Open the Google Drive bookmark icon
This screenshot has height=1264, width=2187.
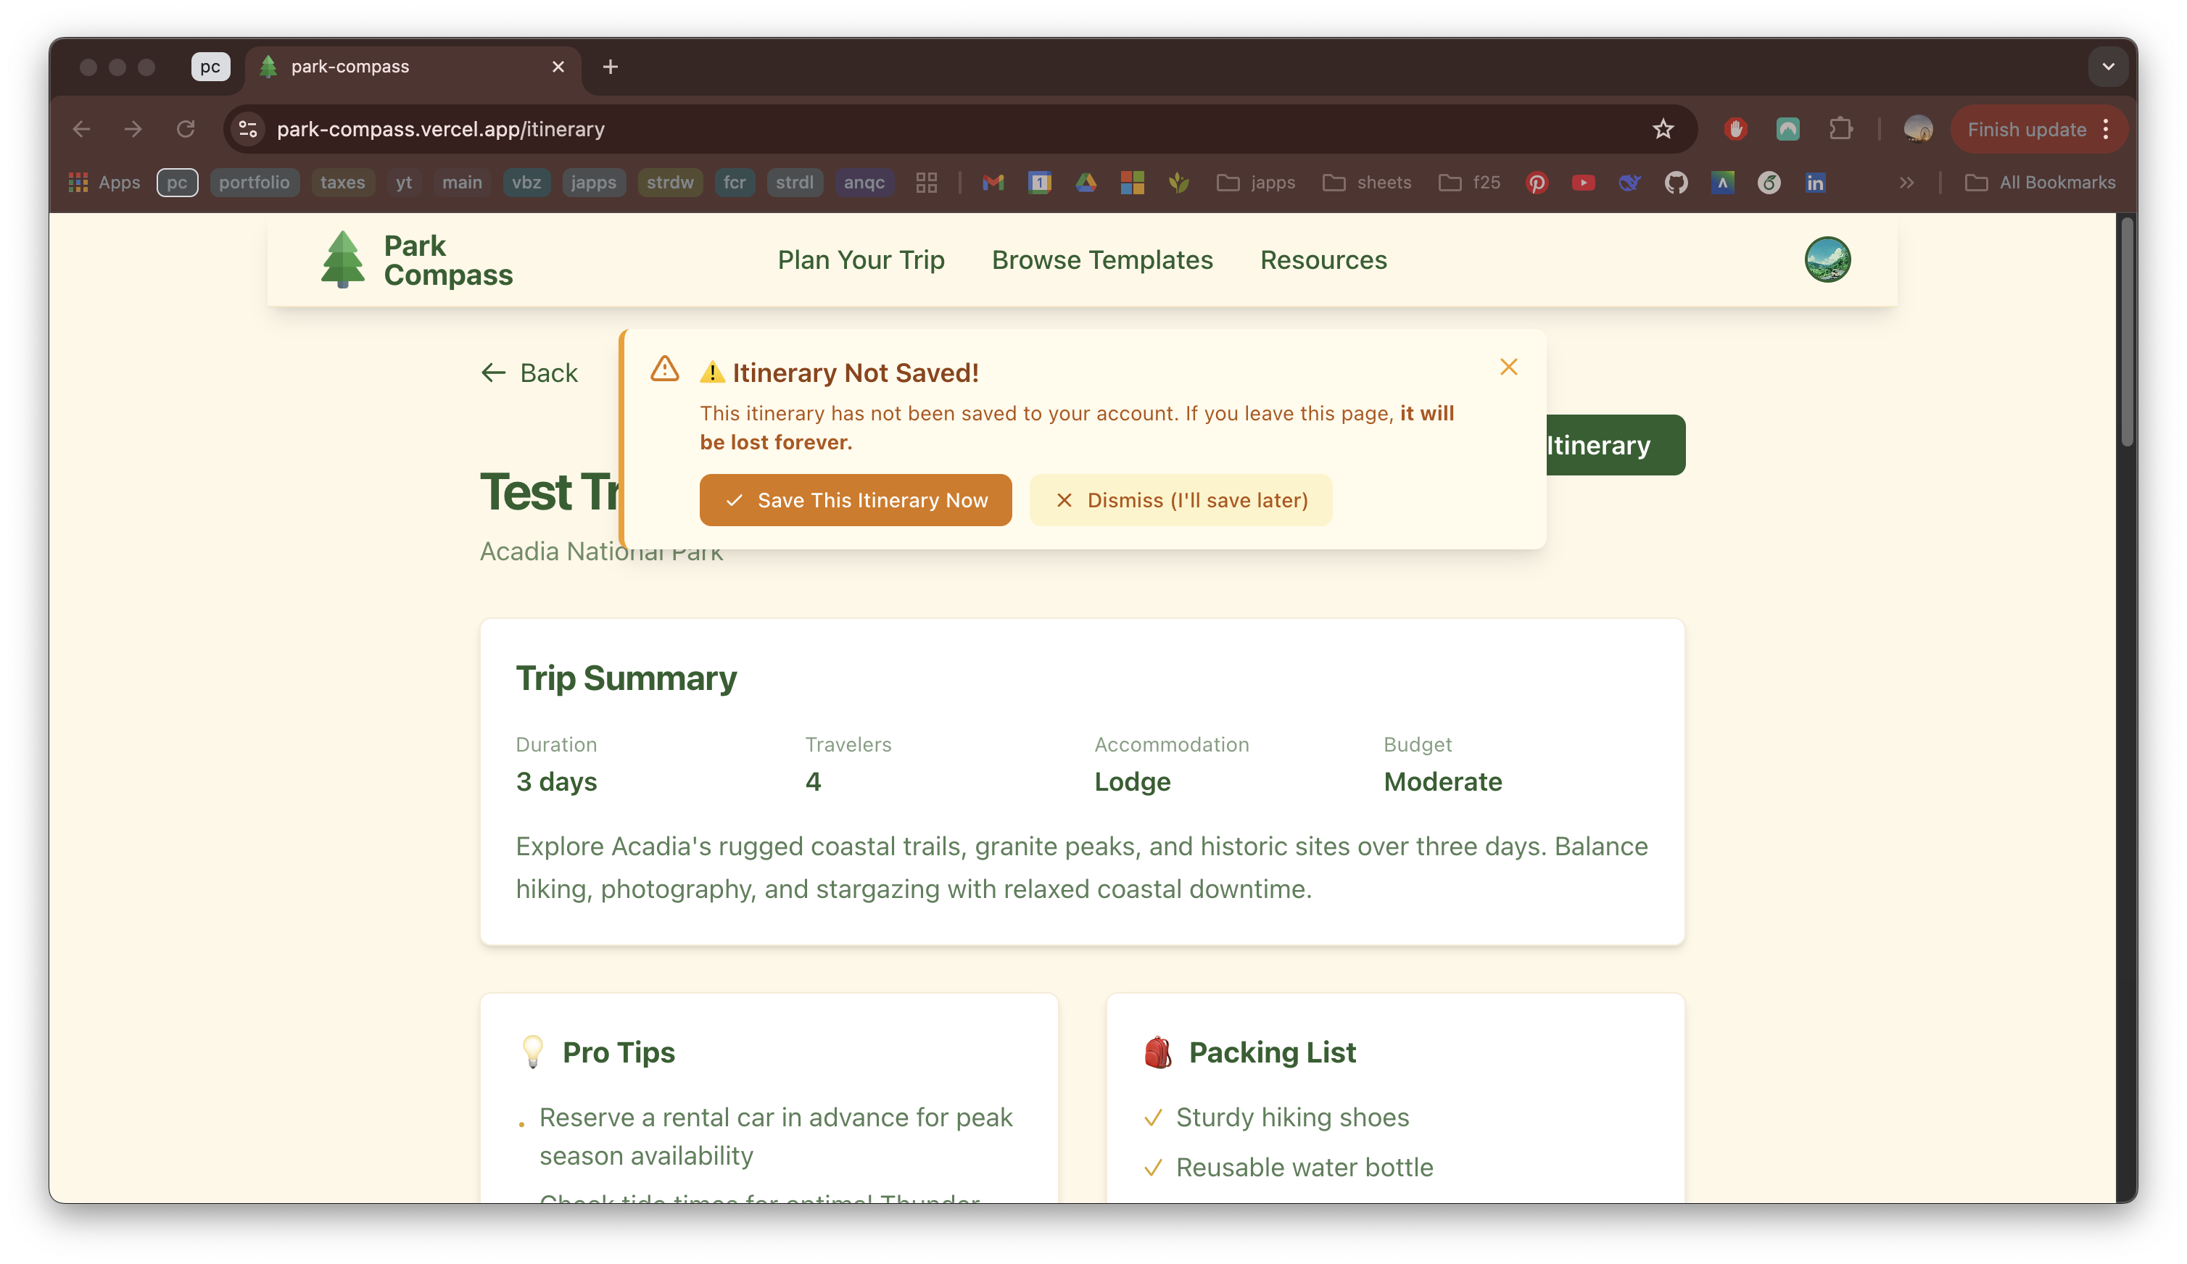coord(1086,182)
